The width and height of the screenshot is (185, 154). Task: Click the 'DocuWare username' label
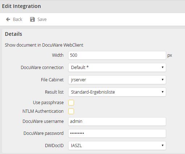click(43, 121)
